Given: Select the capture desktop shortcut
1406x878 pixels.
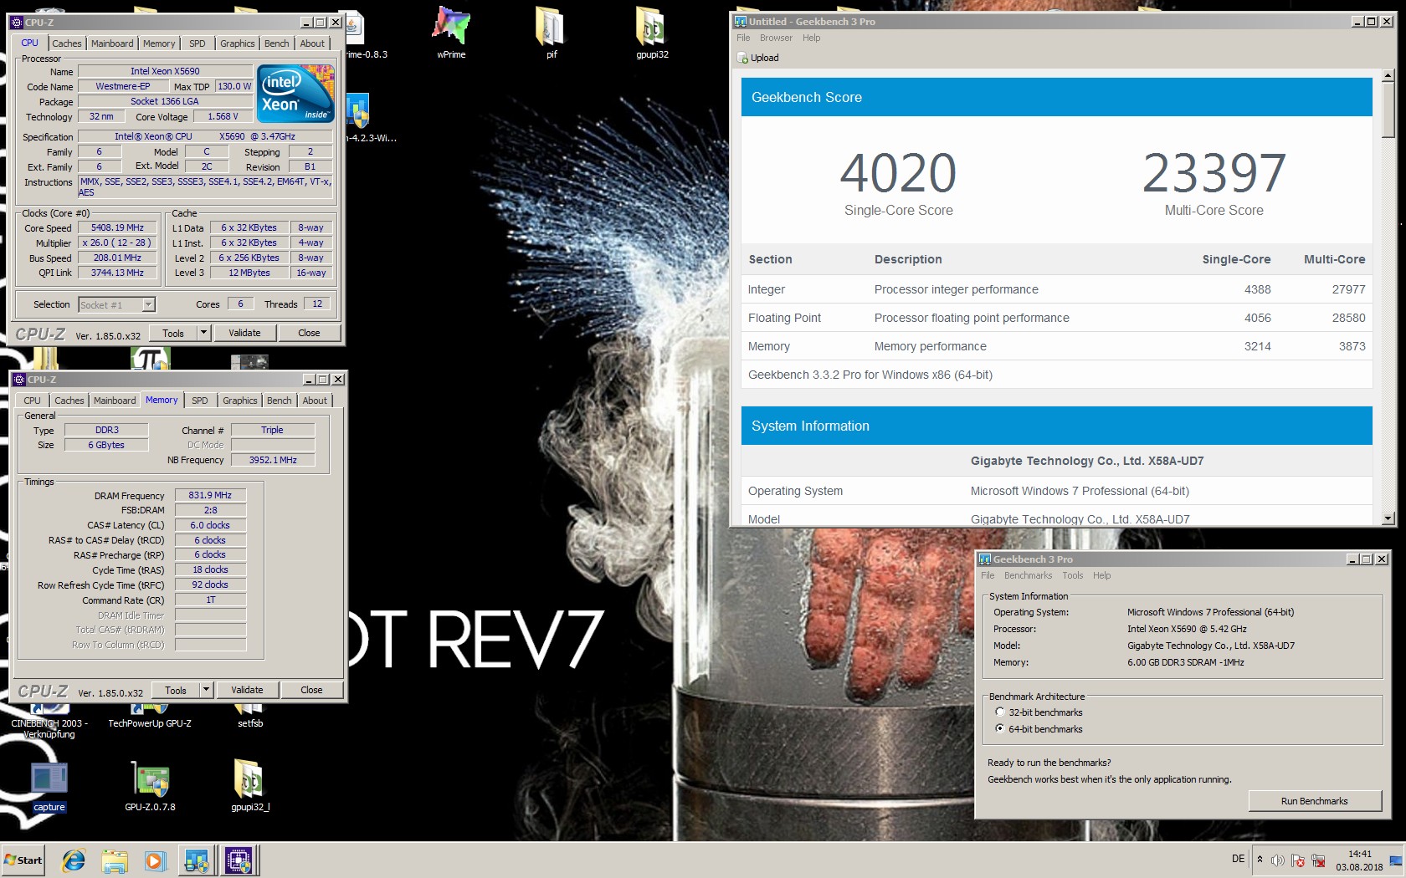Looking at the screenshot, I should pos(49,787).
